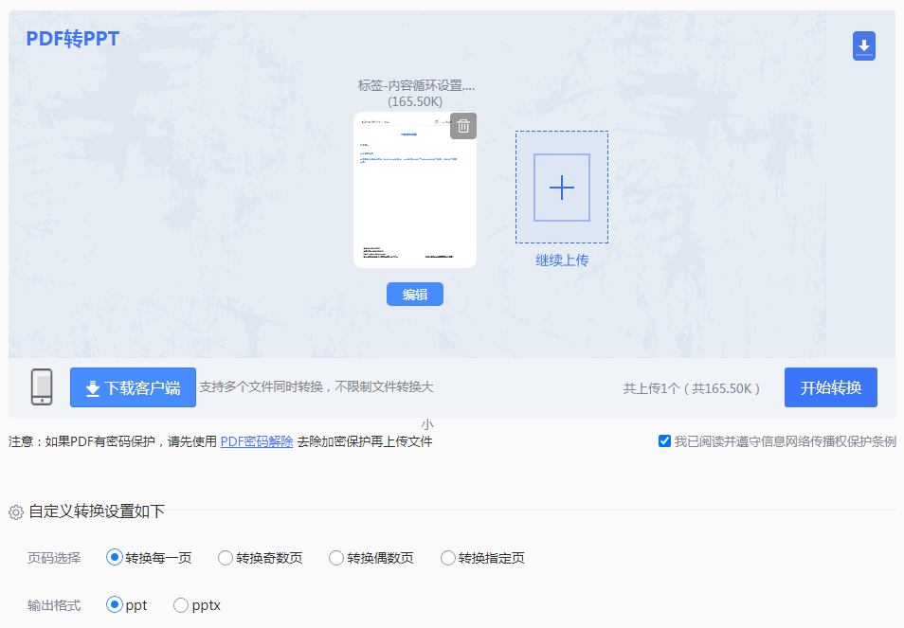
Task: Select pptx as the output format
Action: [180, 604]
